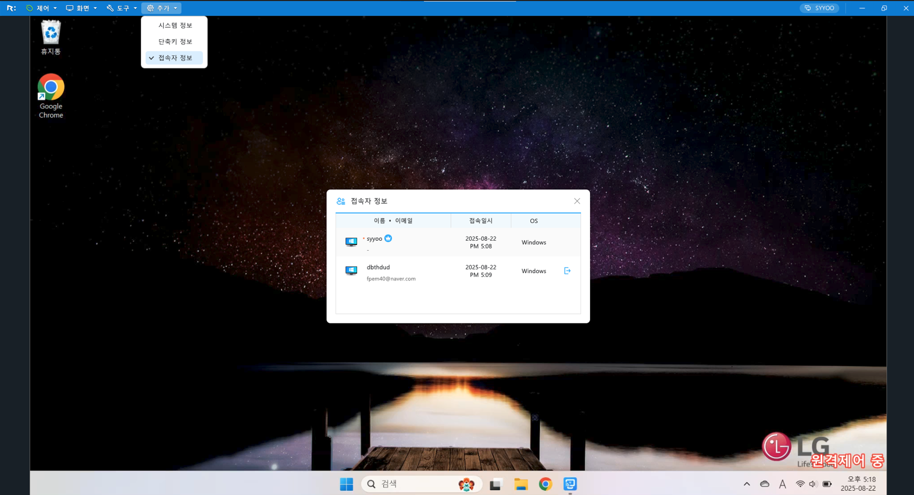Click the wrench icon beside 도구

(109, 8)
